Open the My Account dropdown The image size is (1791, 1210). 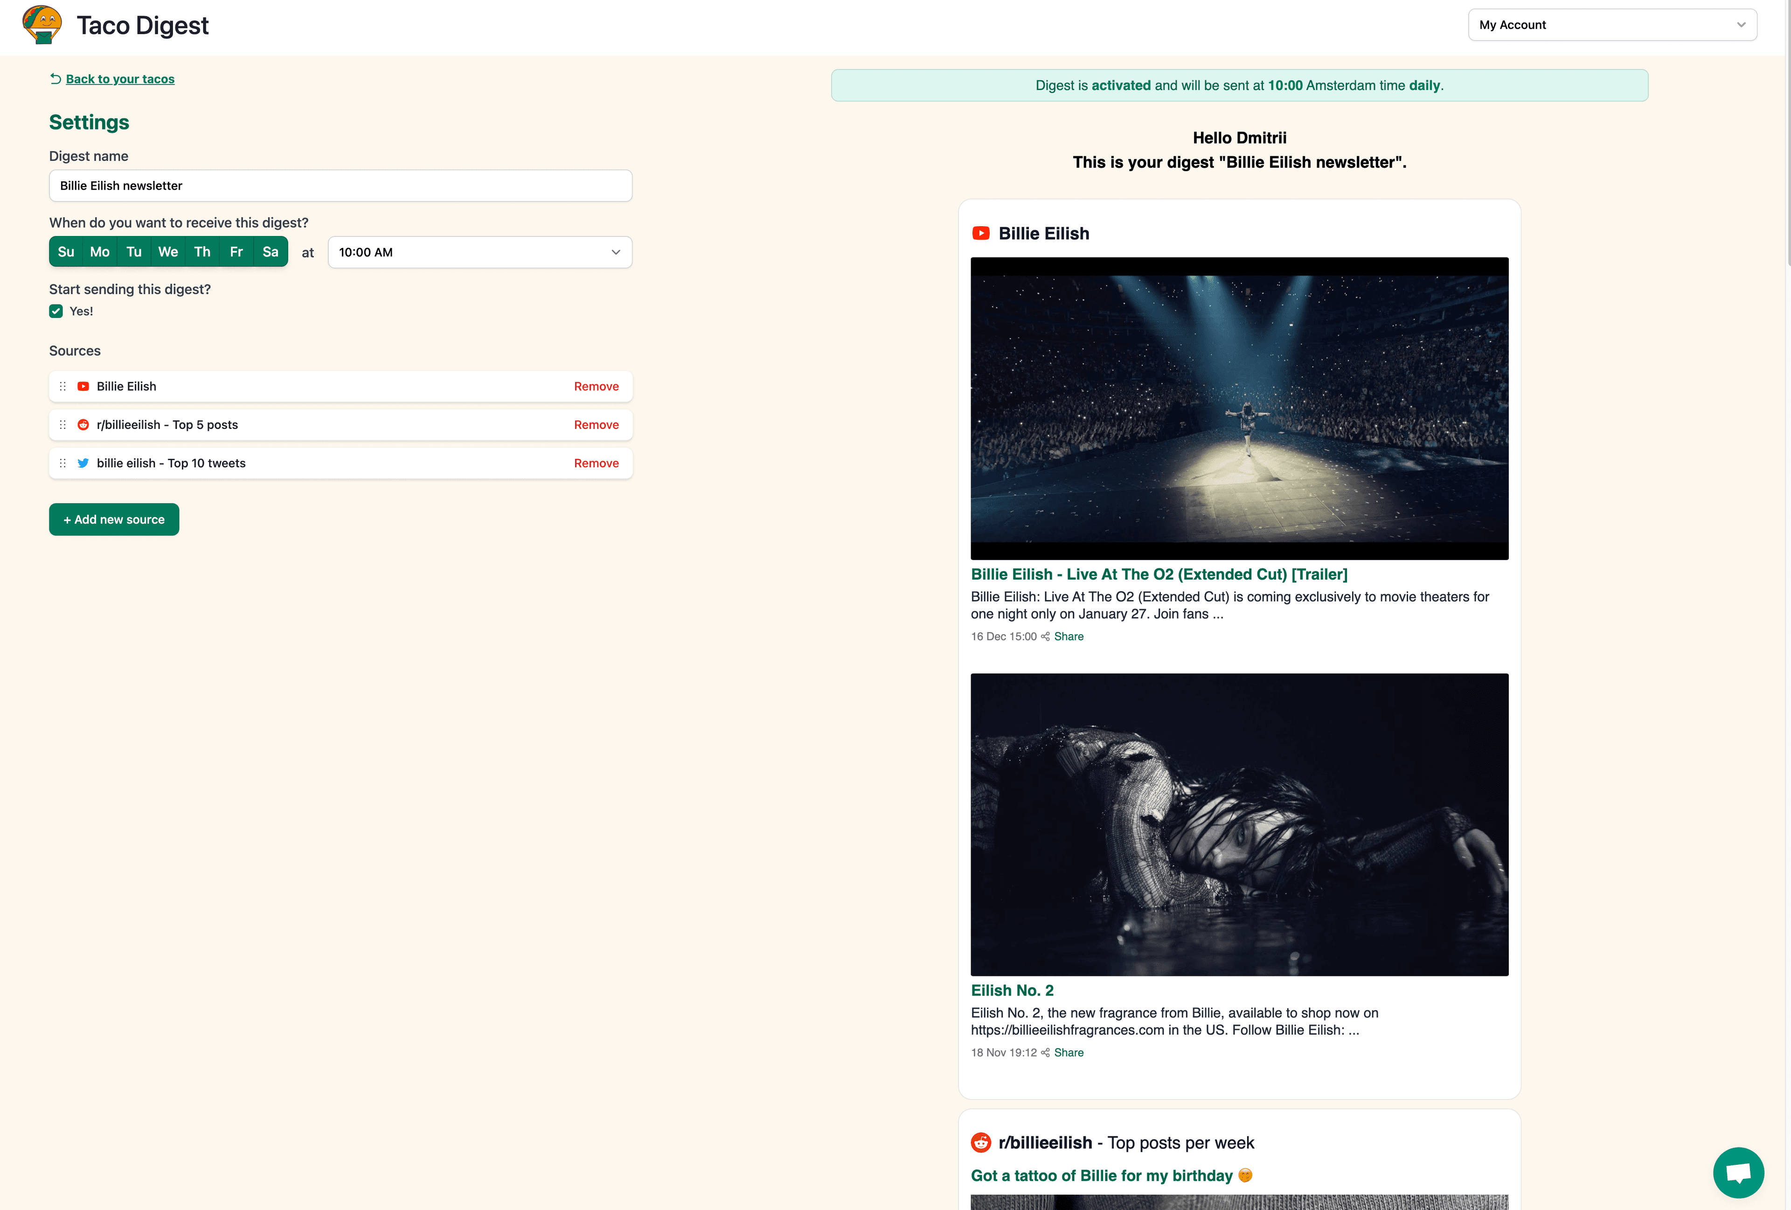[x=1612, y=25]
